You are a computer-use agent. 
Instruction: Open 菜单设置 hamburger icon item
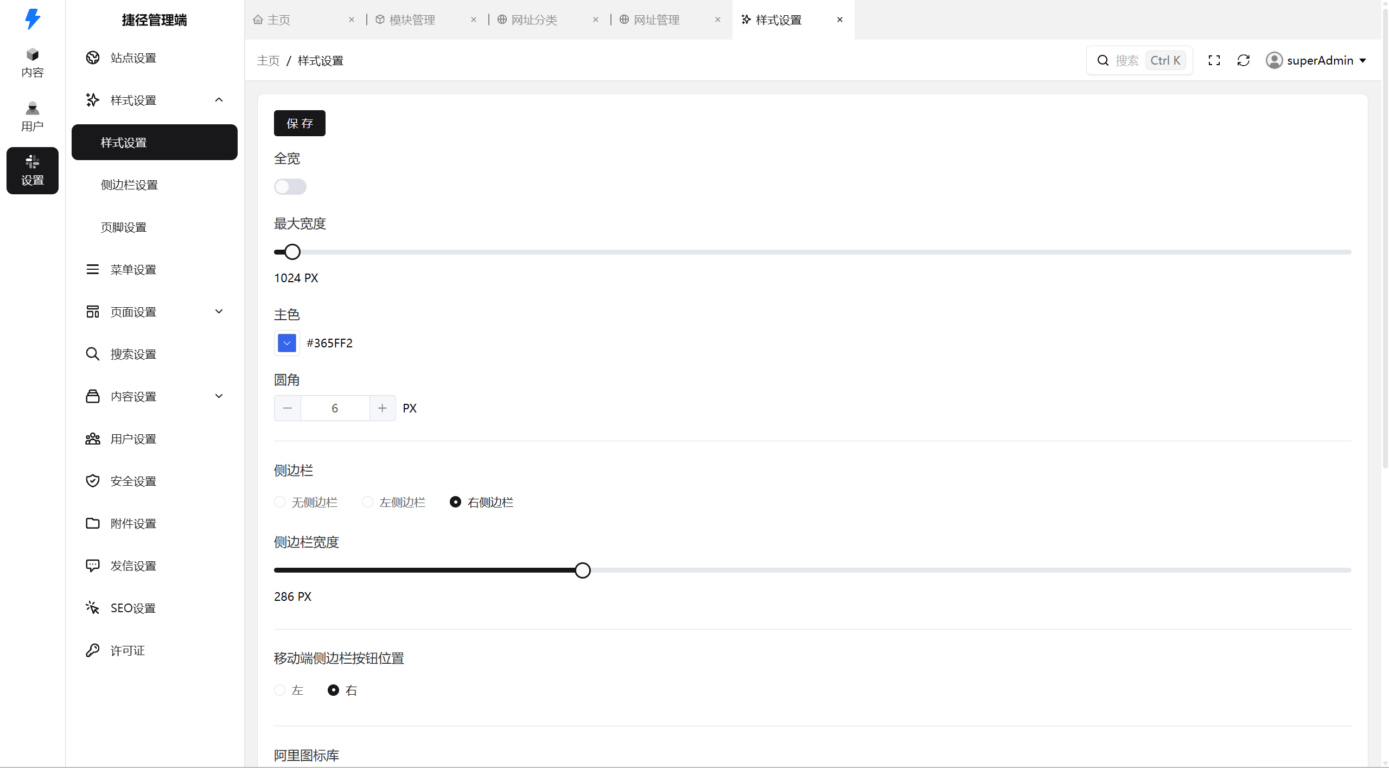coord(155,269)
